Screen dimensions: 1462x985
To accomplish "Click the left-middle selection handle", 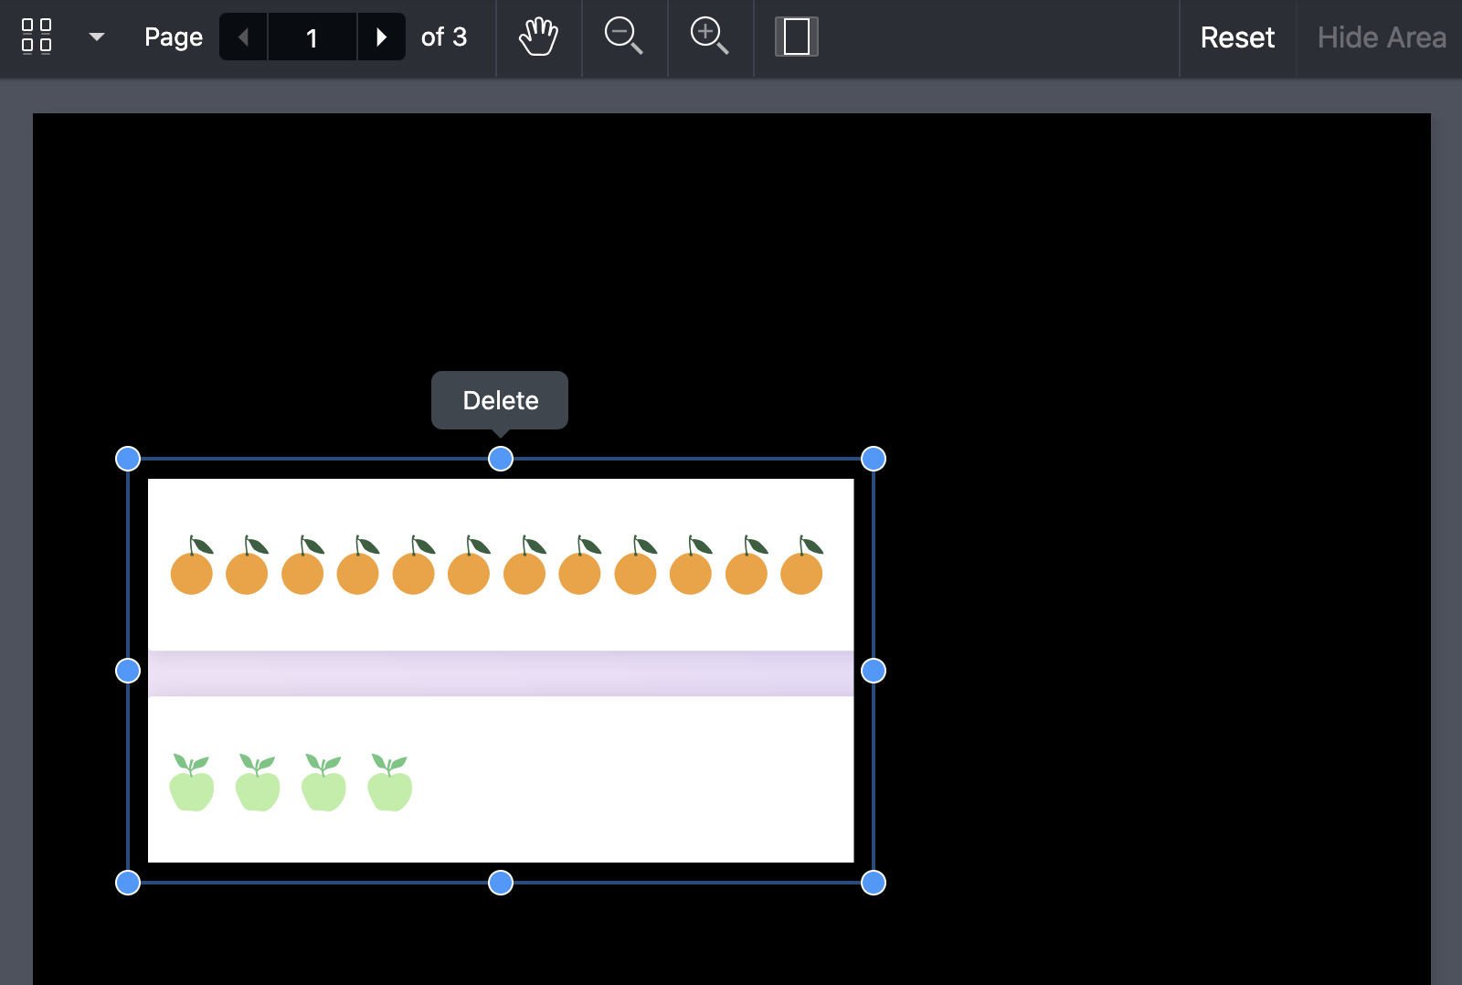I will coord(128,671).
